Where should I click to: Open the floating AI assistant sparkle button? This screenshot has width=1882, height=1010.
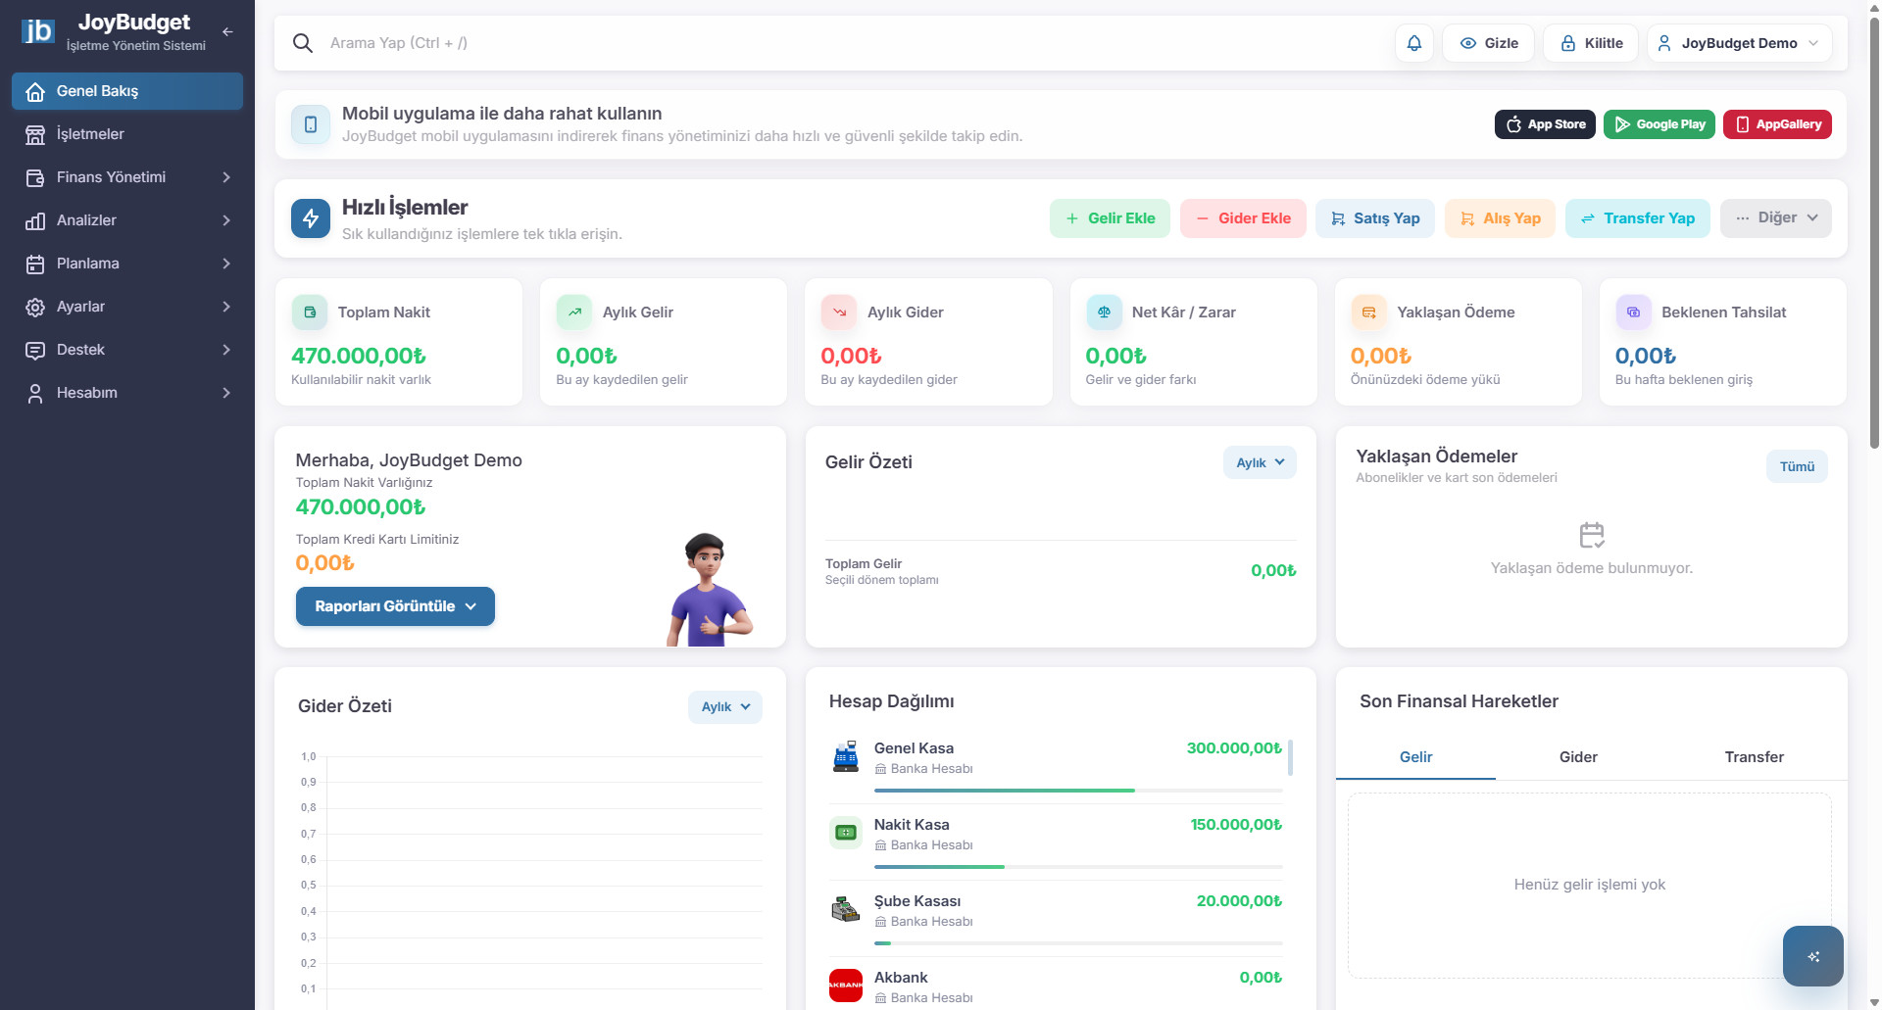1813,956
